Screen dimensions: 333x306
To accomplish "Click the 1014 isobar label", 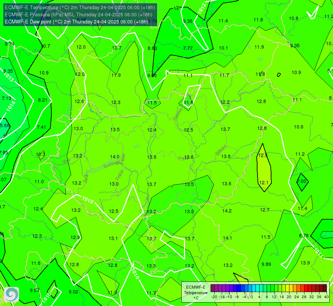I will coord(11,106).
